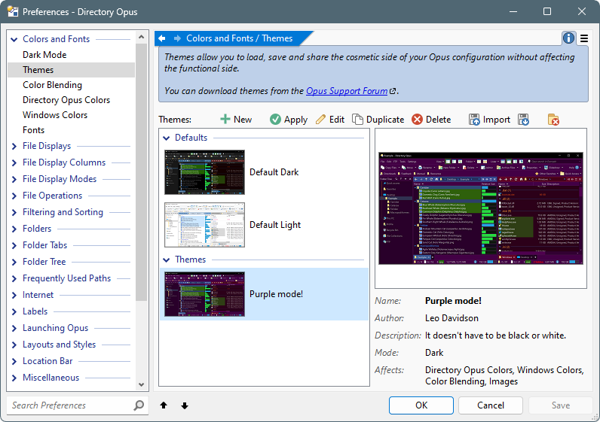Click the OK button
This screenshot has width=600, height=422.
(x=421, y=405)
